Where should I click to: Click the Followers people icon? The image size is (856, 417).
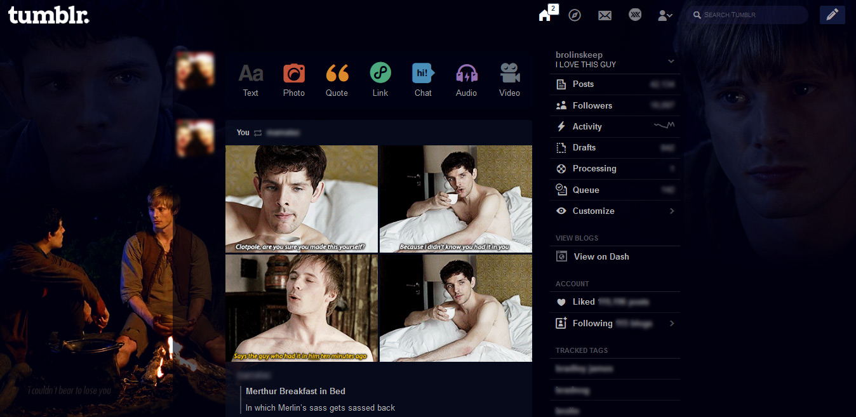point(561,105)
